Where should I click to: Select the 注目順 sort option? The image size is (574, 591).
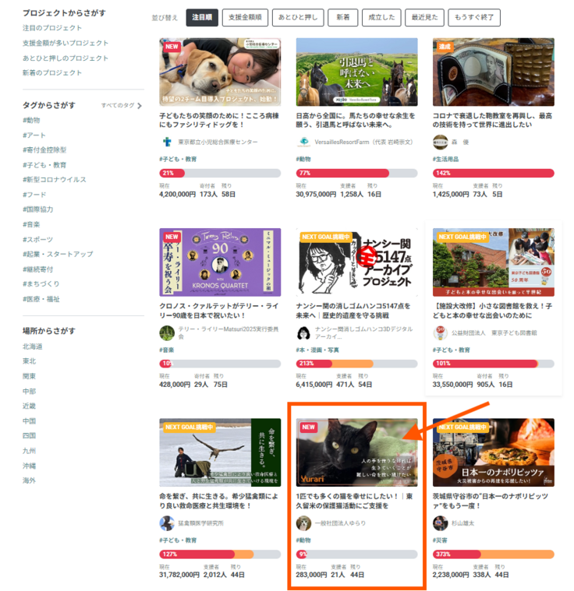[x=202, y=18]
